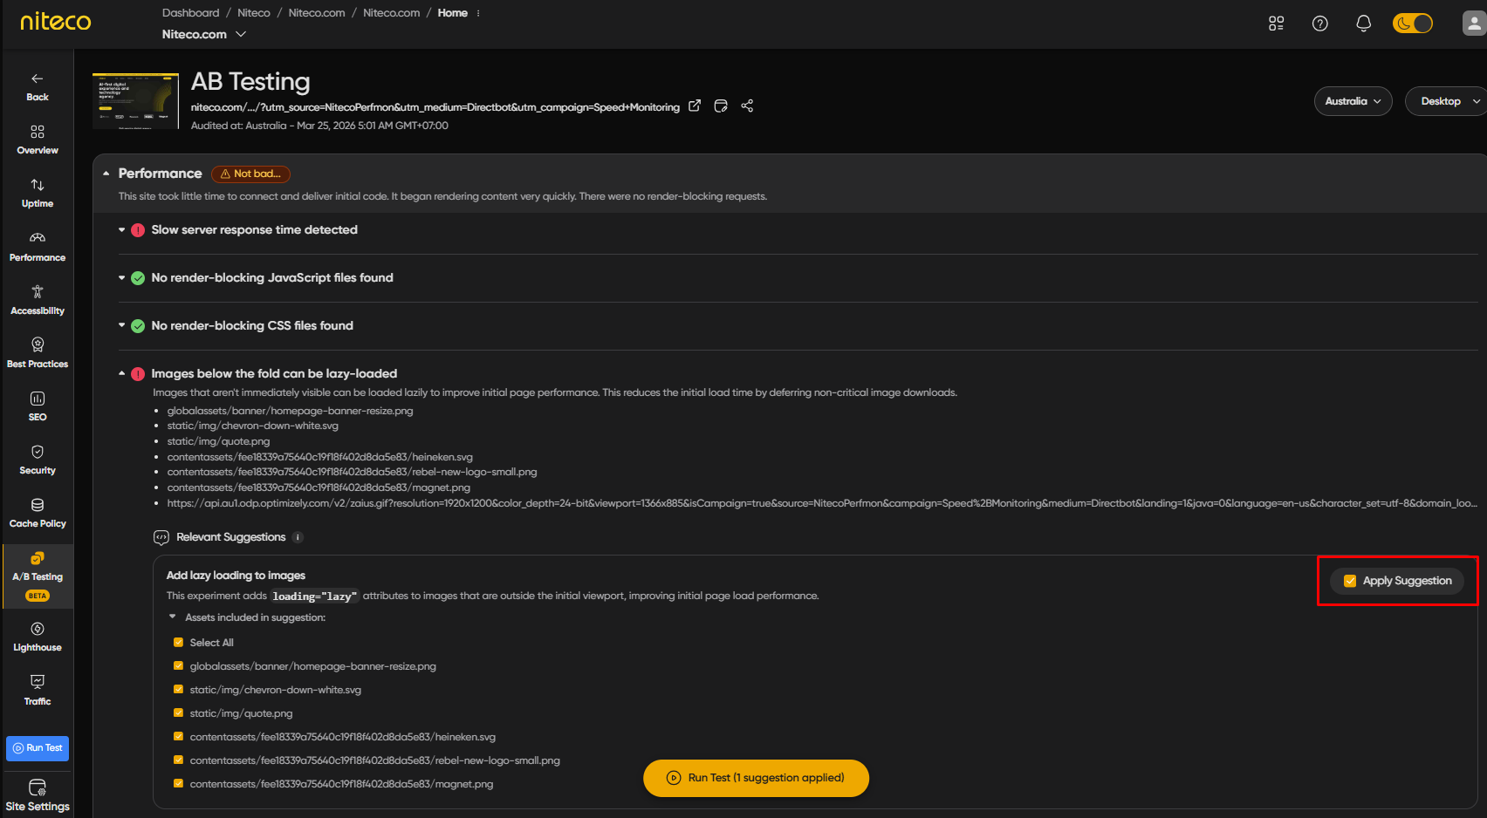Open the Cache Policy sidebar section
Viewport: 1487px width, 818px height.
[38, 513]
